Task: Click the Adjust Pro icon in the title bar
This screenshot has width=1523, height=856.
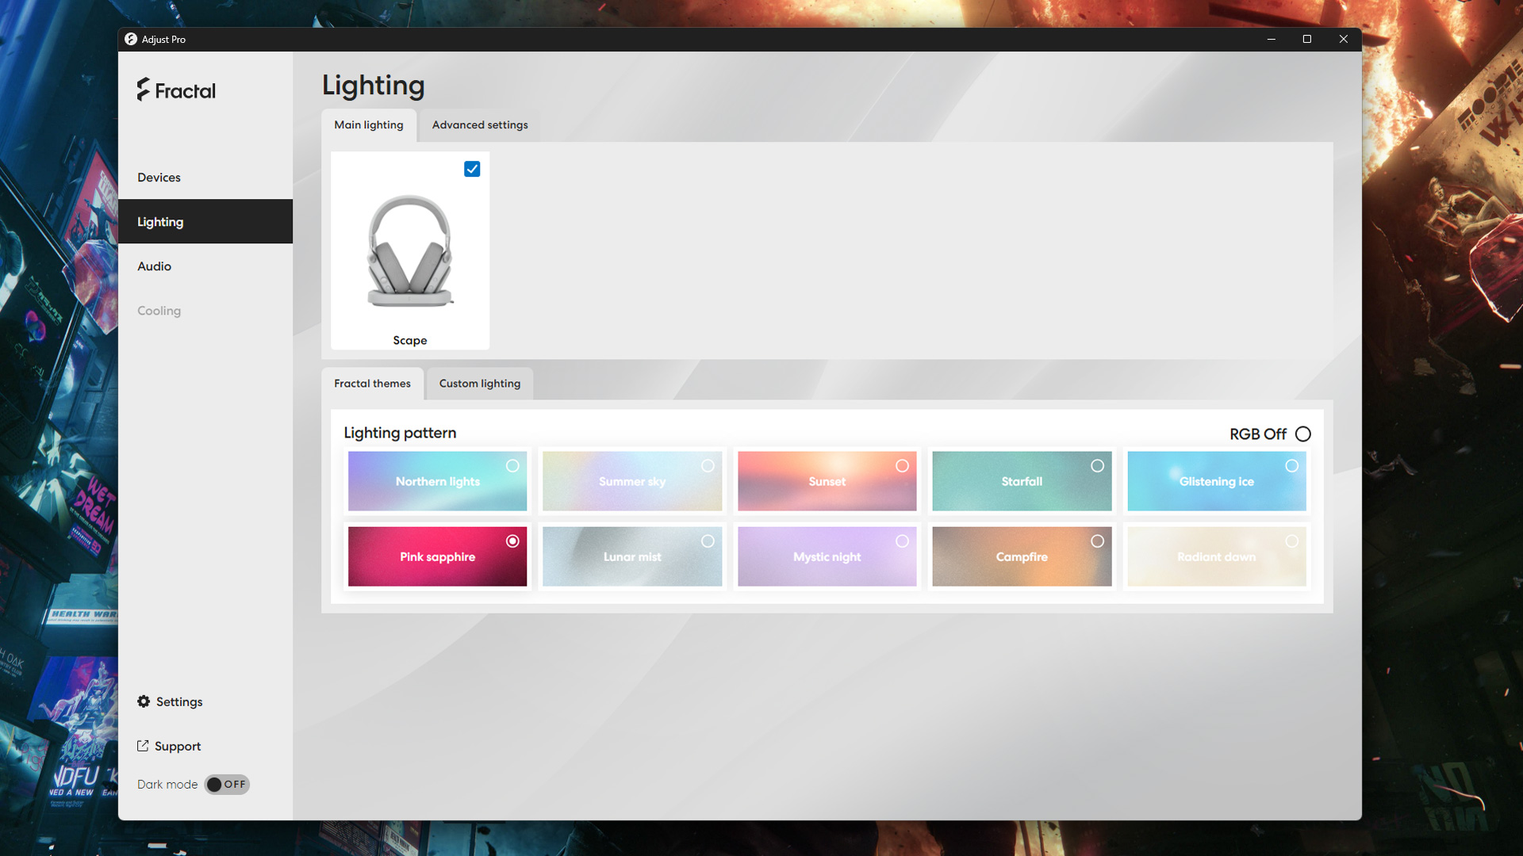Action: (x=130, y=38)
